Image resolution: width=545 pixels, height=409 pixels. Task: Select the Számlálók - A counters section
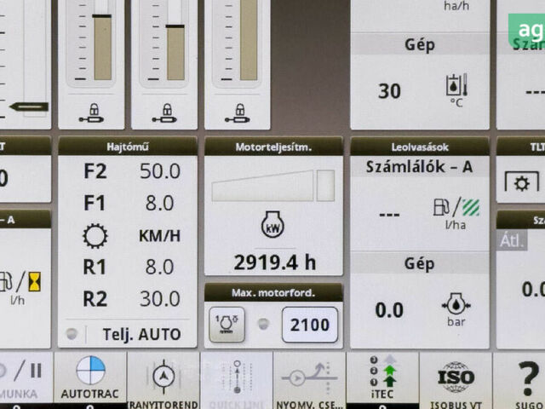420,167
